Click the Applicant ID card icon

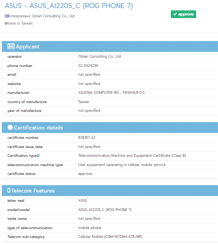(11, 46)
